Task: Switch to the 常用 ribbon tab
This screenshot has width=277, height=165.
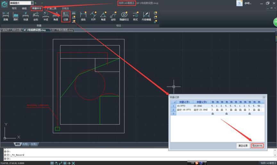Action: pos(14,8)
